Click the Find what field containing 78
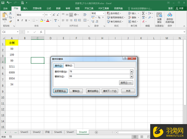 pos(99,71)
